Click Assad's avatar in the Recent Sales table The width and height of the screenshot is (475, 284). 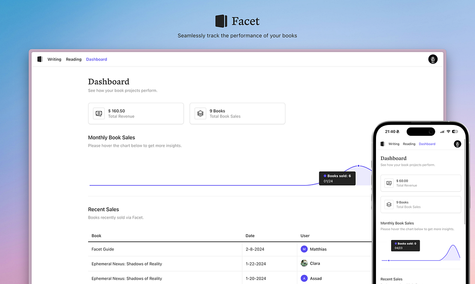304,278
